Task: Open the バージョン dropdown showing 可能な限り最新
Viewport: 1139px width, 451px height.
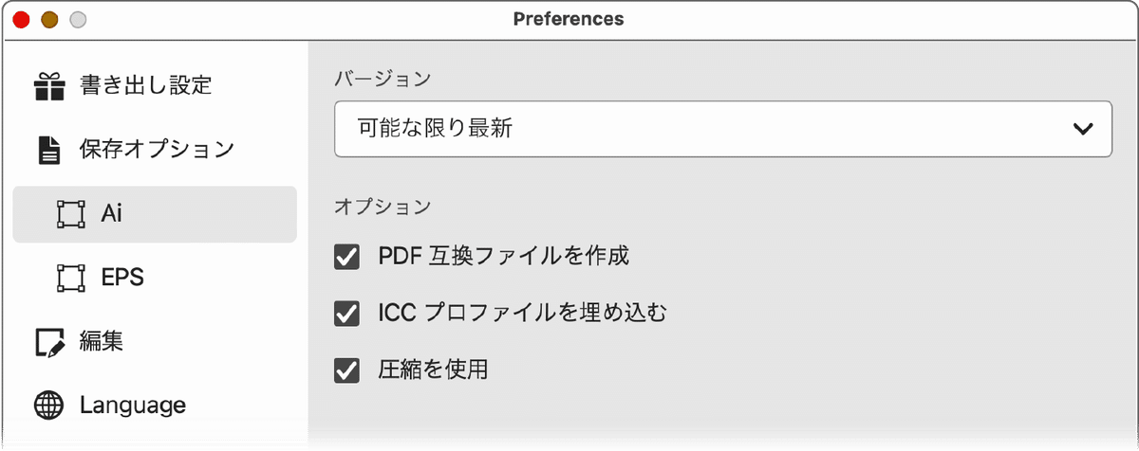Action: point(722,129)
